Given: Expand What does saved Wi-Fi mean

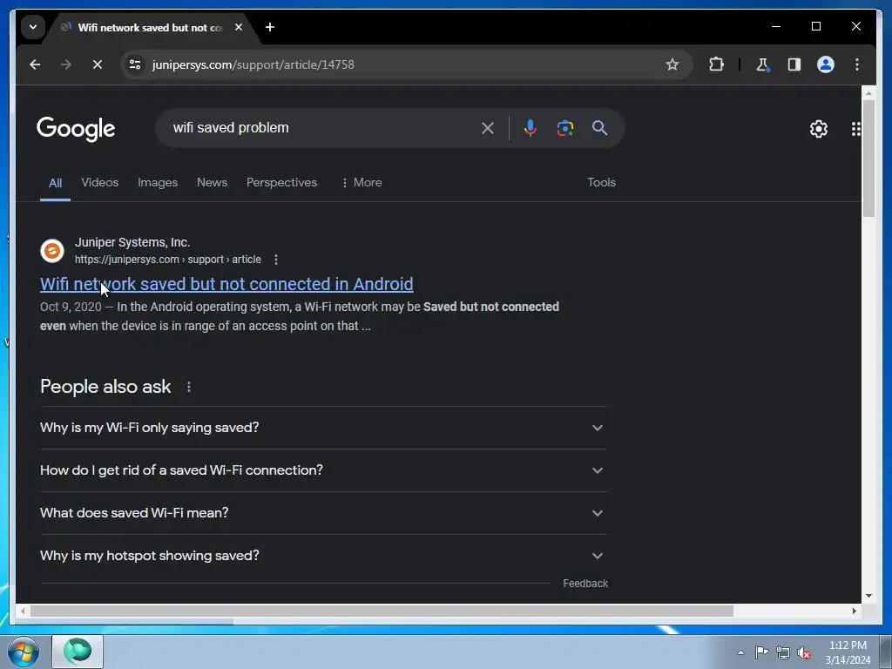Looking at the screenshot, I should click(x=323, y=513).
